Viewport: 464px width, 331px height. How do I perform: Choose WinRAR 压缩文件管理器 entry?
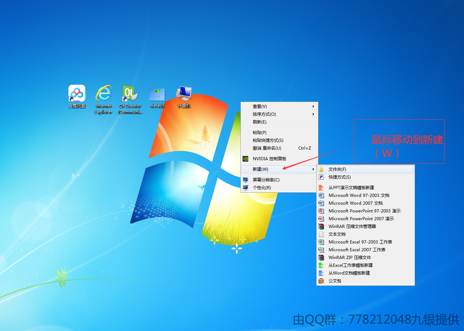click(366, 227)
